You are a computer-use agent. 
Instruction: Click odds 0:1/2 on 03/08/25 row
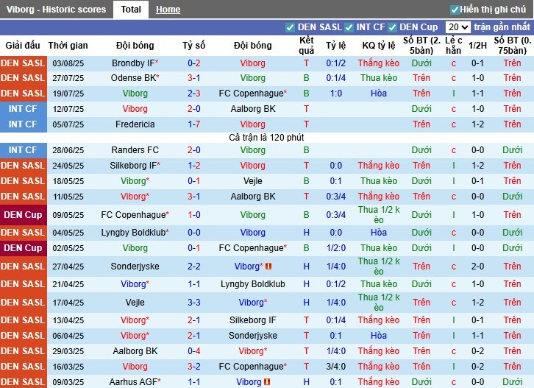coord(336,63)
